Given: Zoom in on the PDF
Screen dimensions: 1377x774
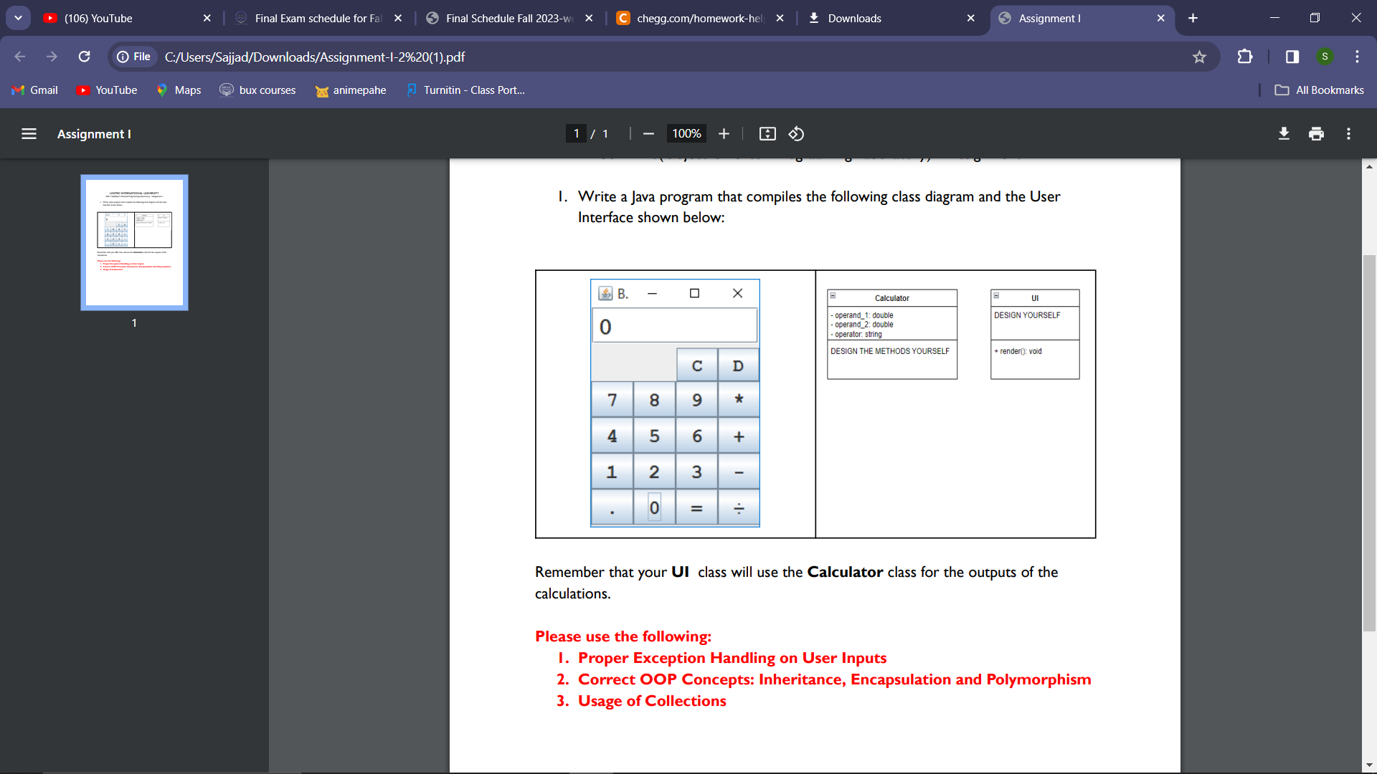Looking at the screenshot, I should click(723, 133).
